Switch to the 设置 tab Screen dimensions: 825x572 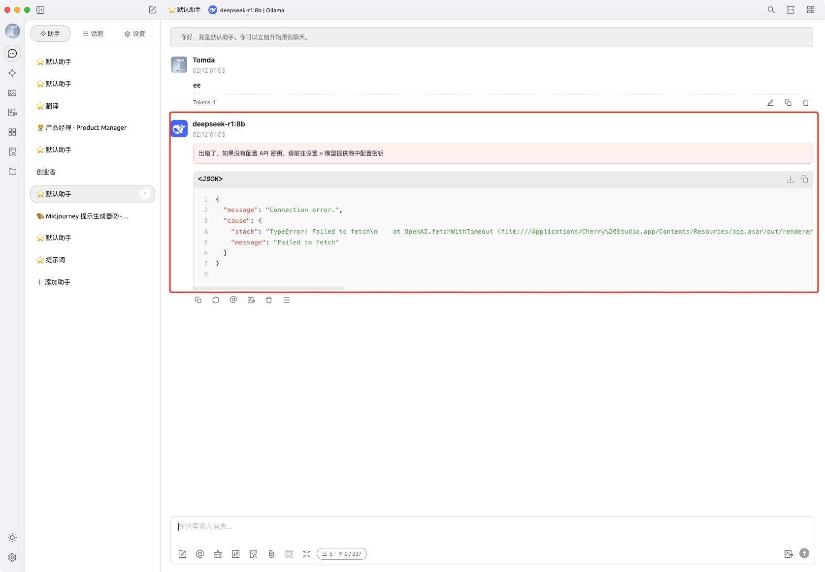(x=135, y=33)
